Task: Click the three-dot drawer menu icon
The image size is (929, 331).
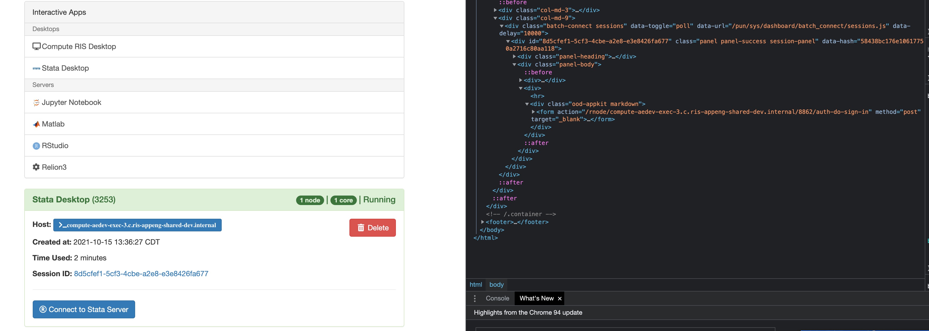Action: pos(475,298)
